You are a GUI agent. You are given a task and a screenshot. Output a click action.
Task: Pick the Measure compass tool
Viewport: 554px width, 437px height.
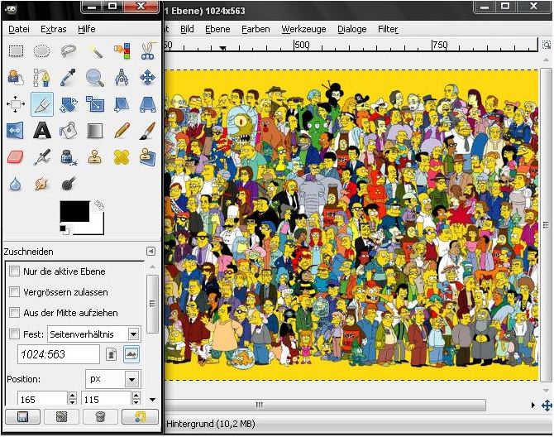122,78
